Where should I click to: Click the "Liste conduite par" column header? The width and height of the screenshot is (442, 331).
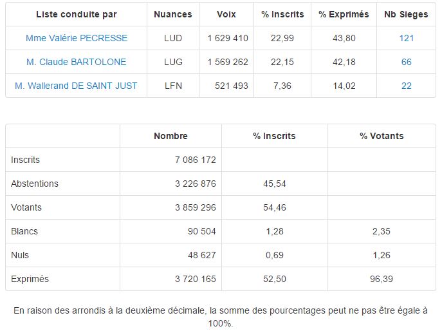[x=77, y=14]
